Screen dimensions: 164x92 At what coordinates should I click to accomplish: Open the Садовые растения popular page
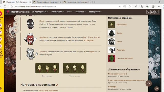(125, 59)
